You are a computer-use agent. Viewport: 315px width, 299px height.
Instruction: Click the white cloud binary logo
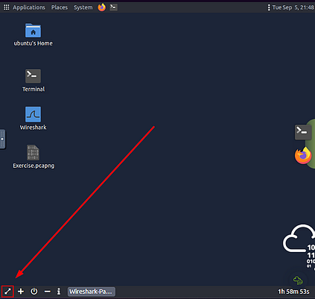(x=299, y=246)
